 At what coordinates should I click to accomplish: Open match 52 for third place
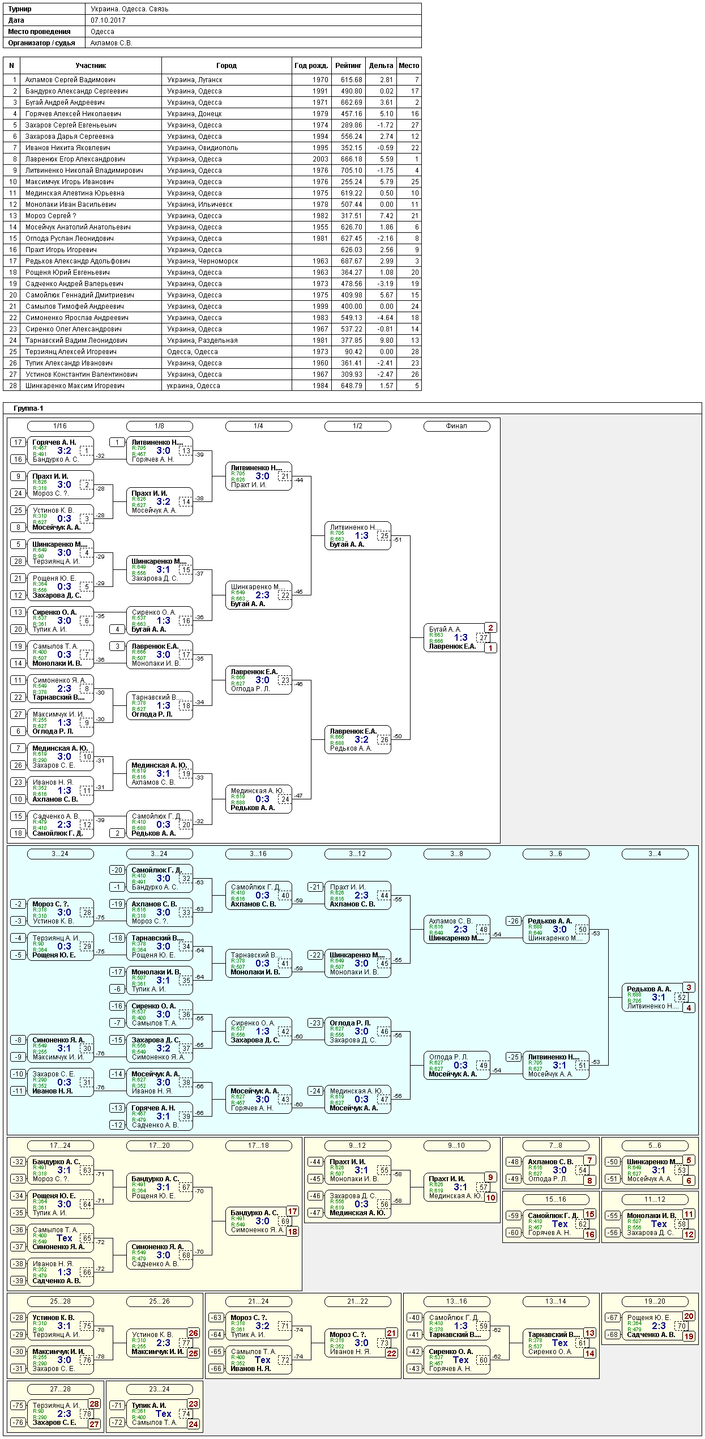pos(681,997)
